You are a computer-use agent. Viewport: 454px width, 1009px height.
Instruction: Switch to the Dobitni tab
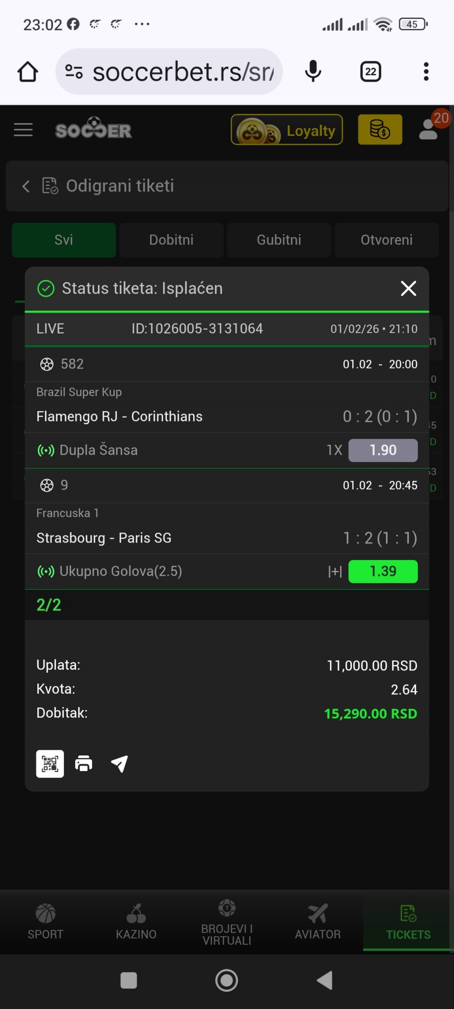tap(171, 240)
